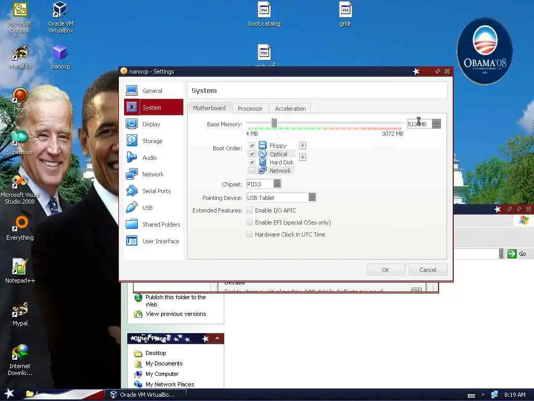The image size is (534, 401).
Task: Check Network in boot order
Action: click(x=252, y=171)
